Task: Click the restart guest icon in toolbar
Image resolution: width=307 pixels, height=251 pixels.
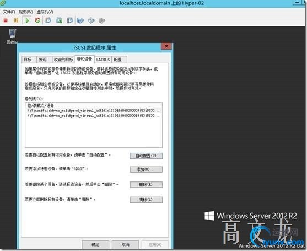Action: coord(37,20)
